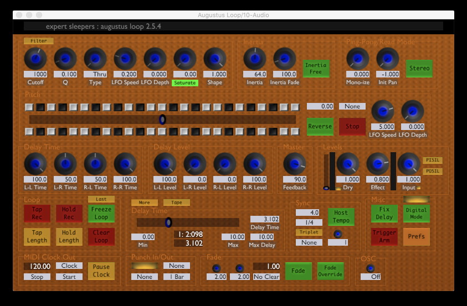
Task: Open the OSC Off dropdown
Action: (371, 277)
